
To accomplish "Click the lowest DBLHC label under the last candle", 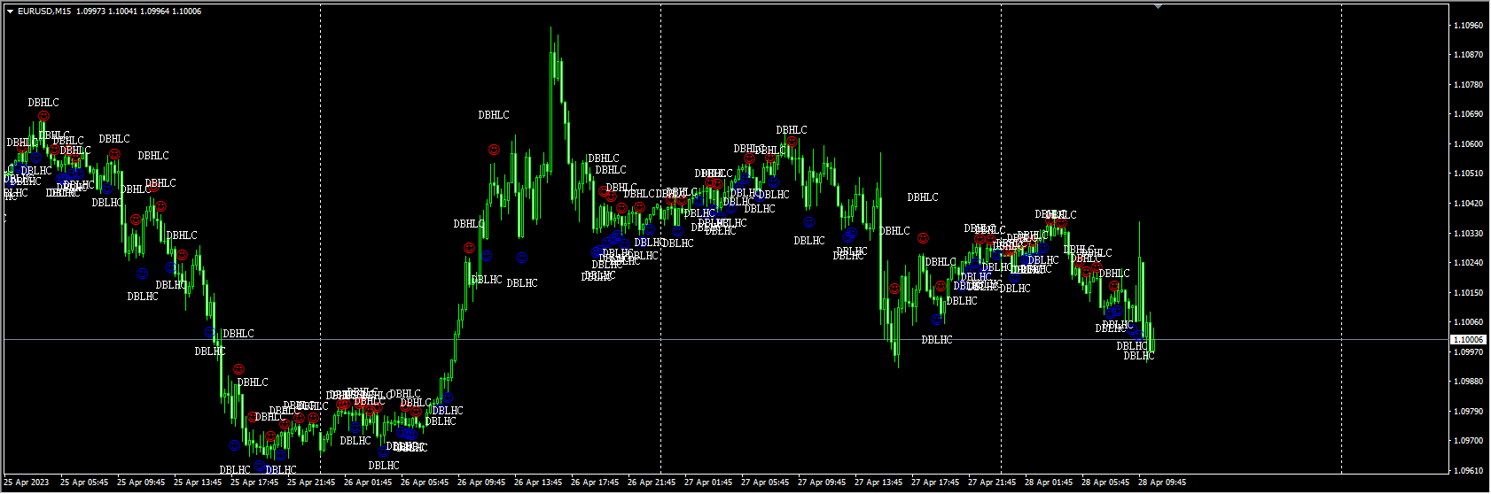I will click(1139, 356).
